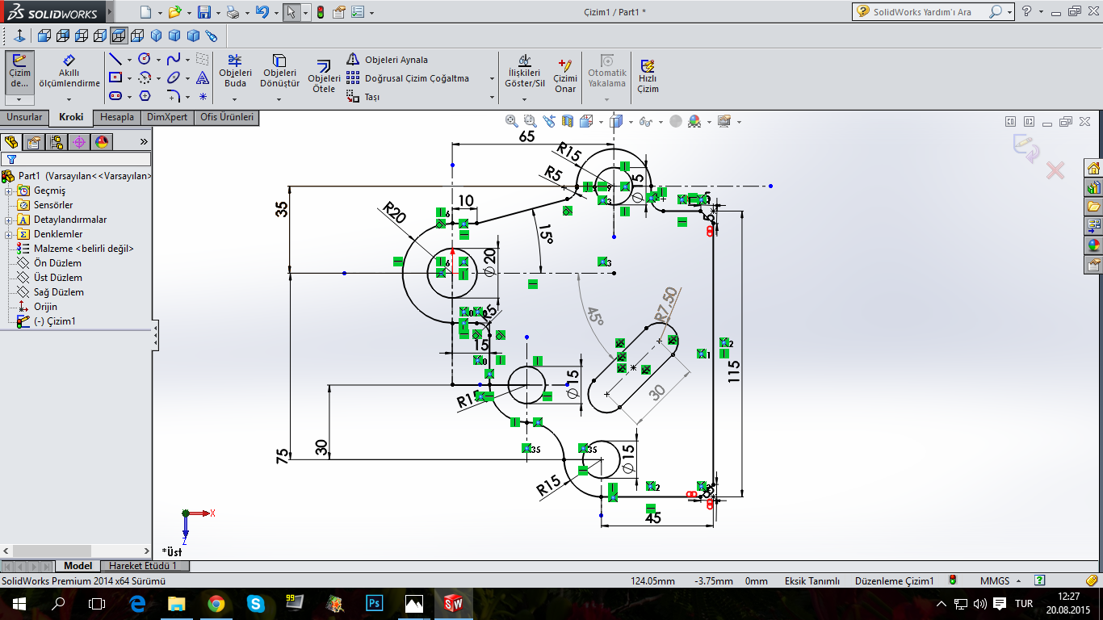This screenshot has height=620, width=1103.
Task: Select the Circle sketch tool
Action: (x=145, y=59)
